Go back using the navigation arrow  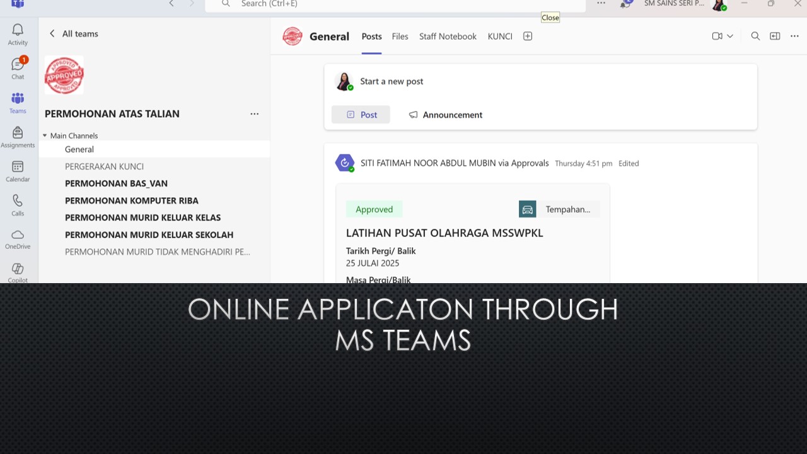point(171,4)
